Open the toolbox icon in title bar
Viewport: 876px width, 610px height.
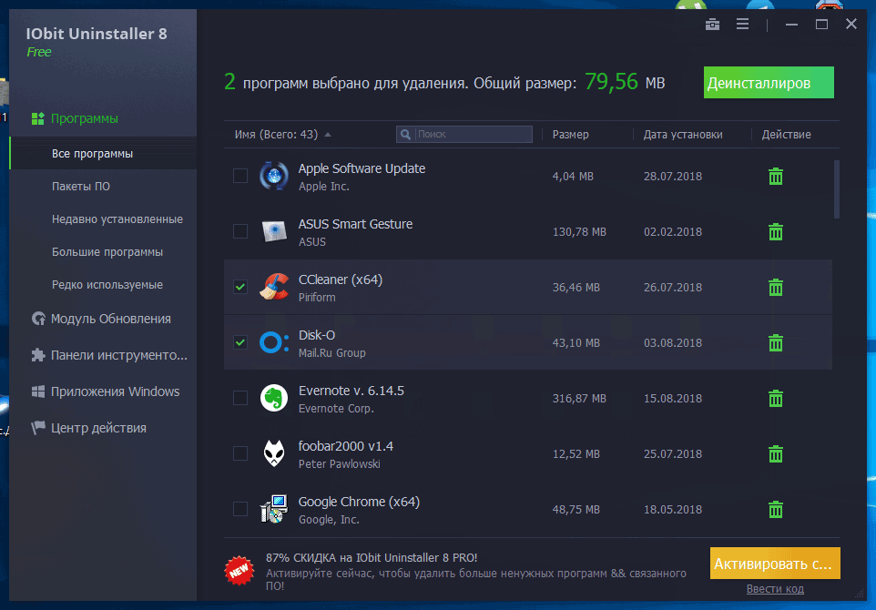(x=712, y=24)
